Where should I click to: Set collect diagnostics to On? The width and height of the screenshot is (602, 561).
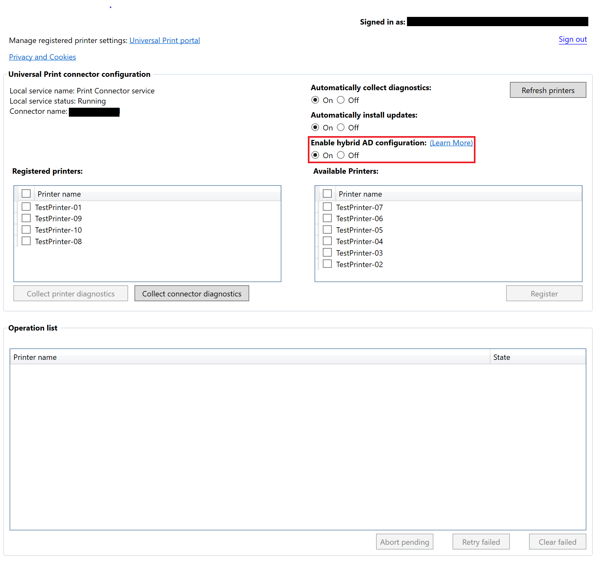coord(315,100)
